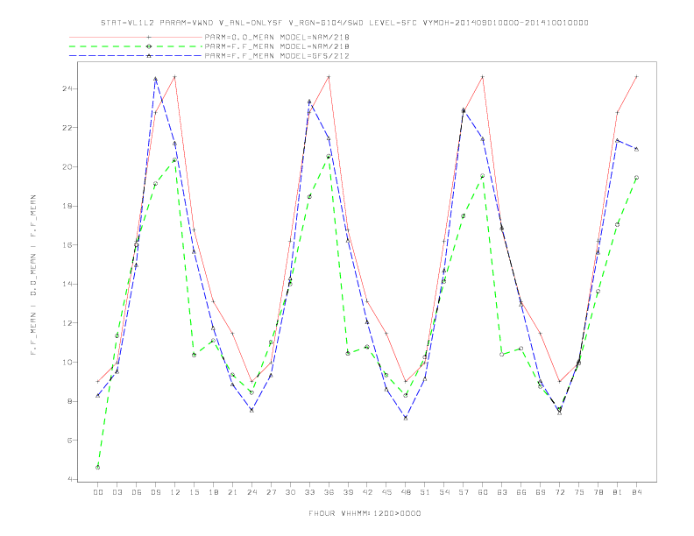Click the rotated y-axis title F.F_MEAN | O.O_MEAN
694x536 pixels.
coord(33,275)
